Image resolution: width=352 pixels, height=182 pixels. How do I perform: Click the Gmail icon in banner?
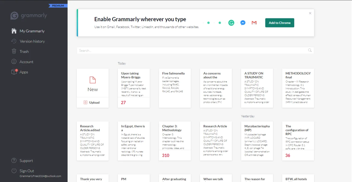click(254, 23)
